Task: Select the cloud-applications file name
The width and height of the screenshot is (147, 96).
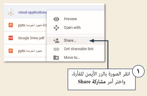Action: (x=32, y=12)
